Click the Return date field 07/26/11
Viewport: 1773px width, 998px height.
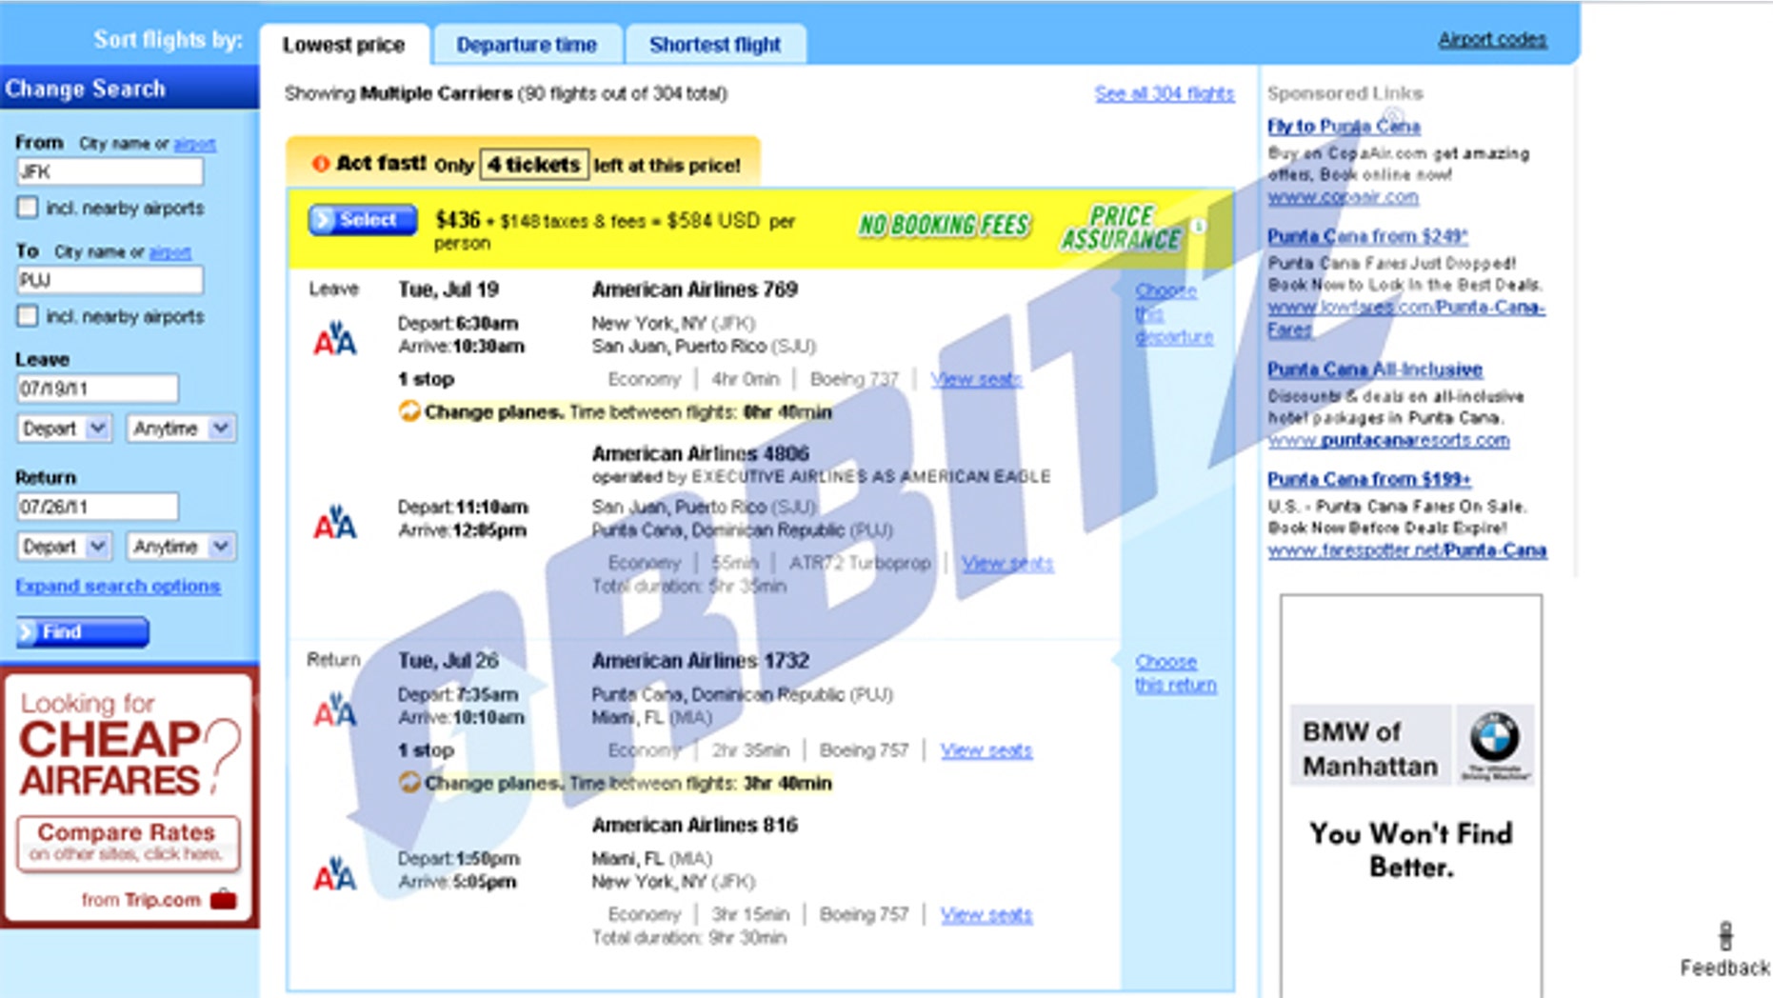pos(97,507)
